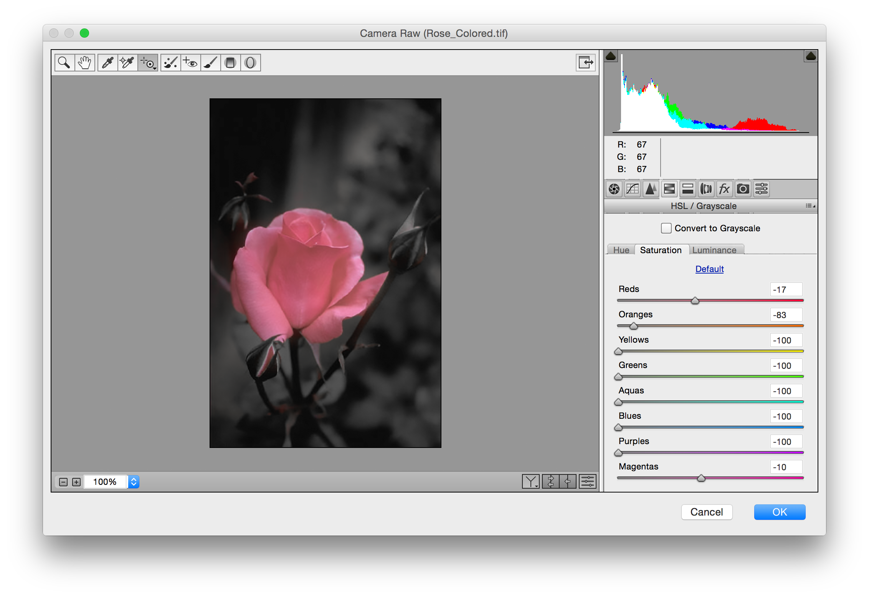This screenshot has width=869, height=597.
Task: Select the Adjustment Brush tool
Action: pyautogui.click(x=210, y=63)
